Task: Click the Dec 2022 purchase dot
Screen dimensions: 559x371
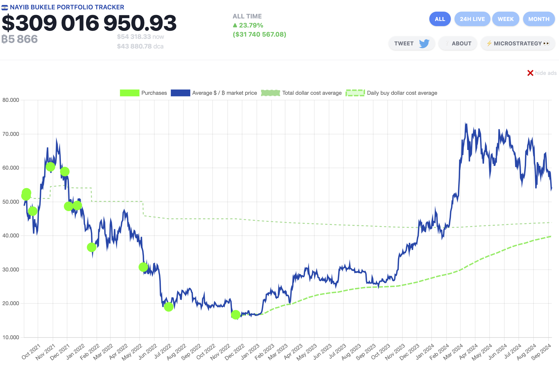Action: 236,315
